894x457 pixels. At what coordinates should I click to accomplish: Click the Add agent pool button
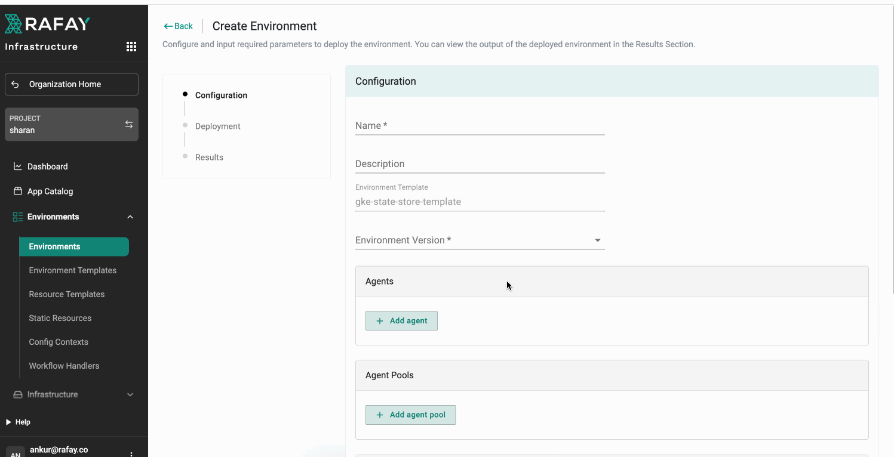410,415
